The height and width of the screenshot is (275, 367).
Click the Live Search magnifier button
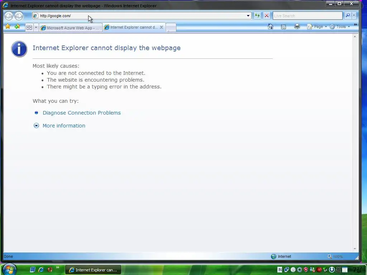click(x=348, y=15)
